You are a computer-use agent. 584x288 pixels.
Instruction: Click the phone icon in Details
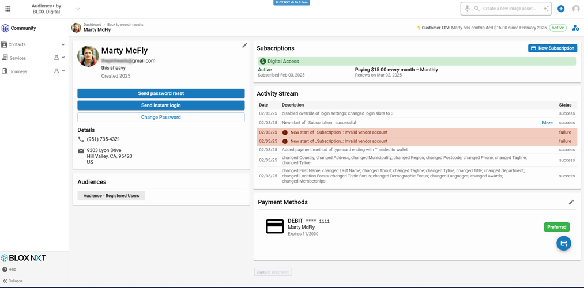pos(81,139)
